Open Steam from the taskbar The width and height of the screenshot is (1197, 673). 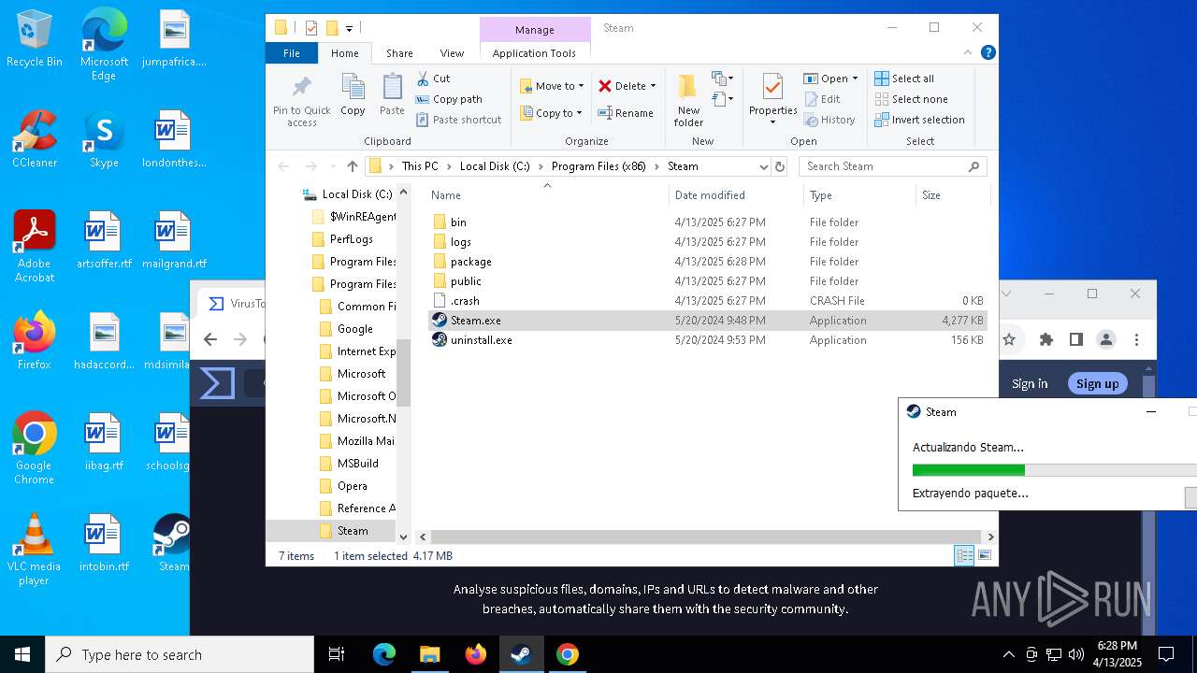coord(521,654)
